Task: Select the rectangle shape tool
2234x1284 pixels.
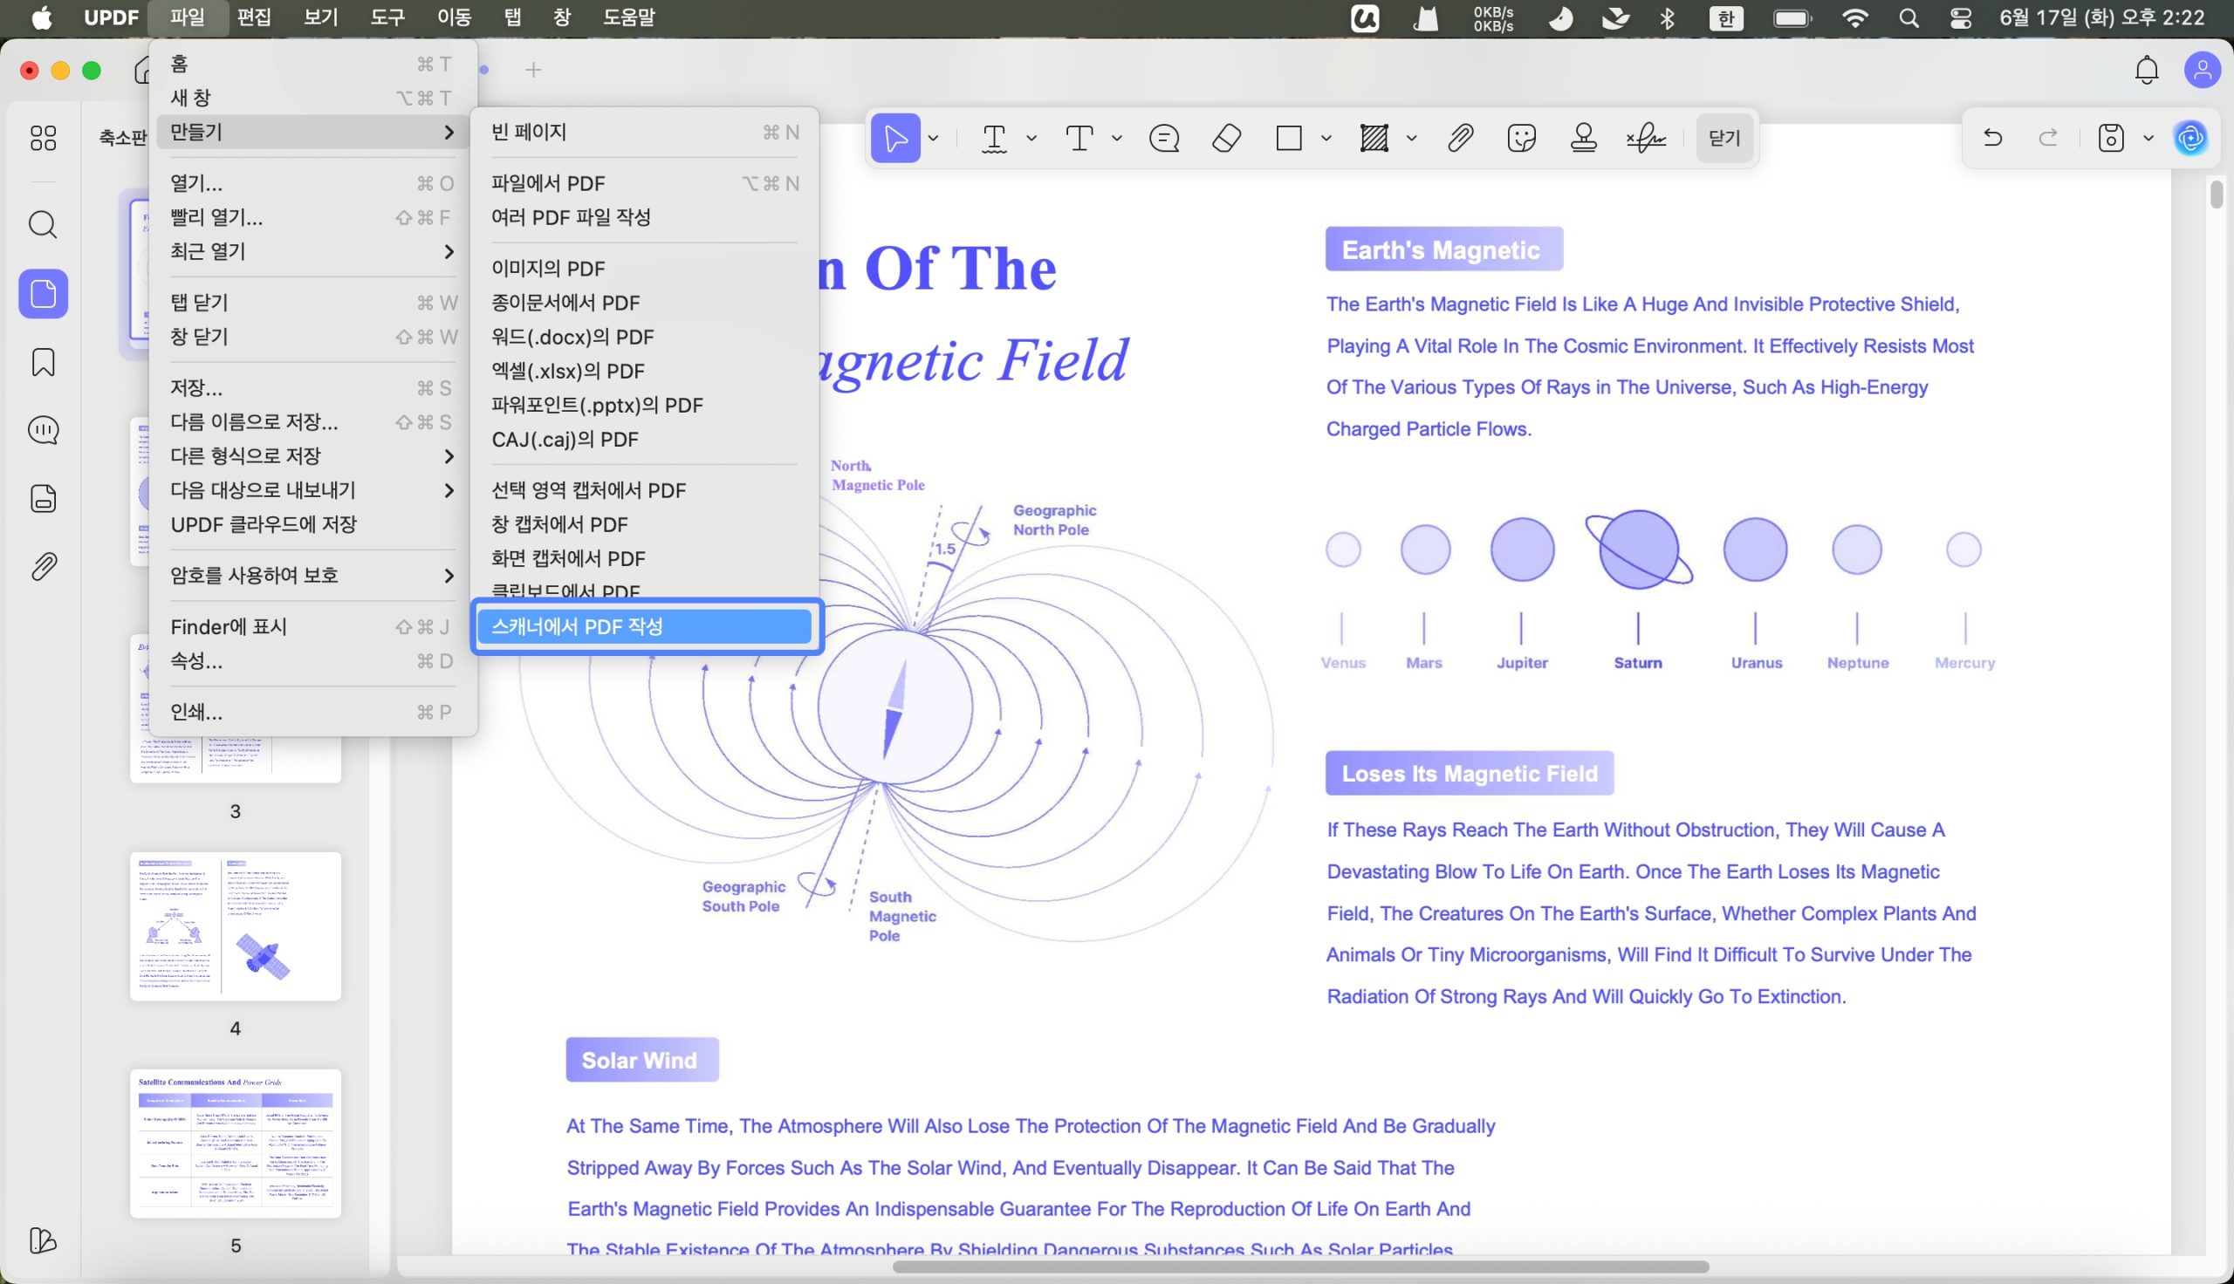Action: 1289,139
